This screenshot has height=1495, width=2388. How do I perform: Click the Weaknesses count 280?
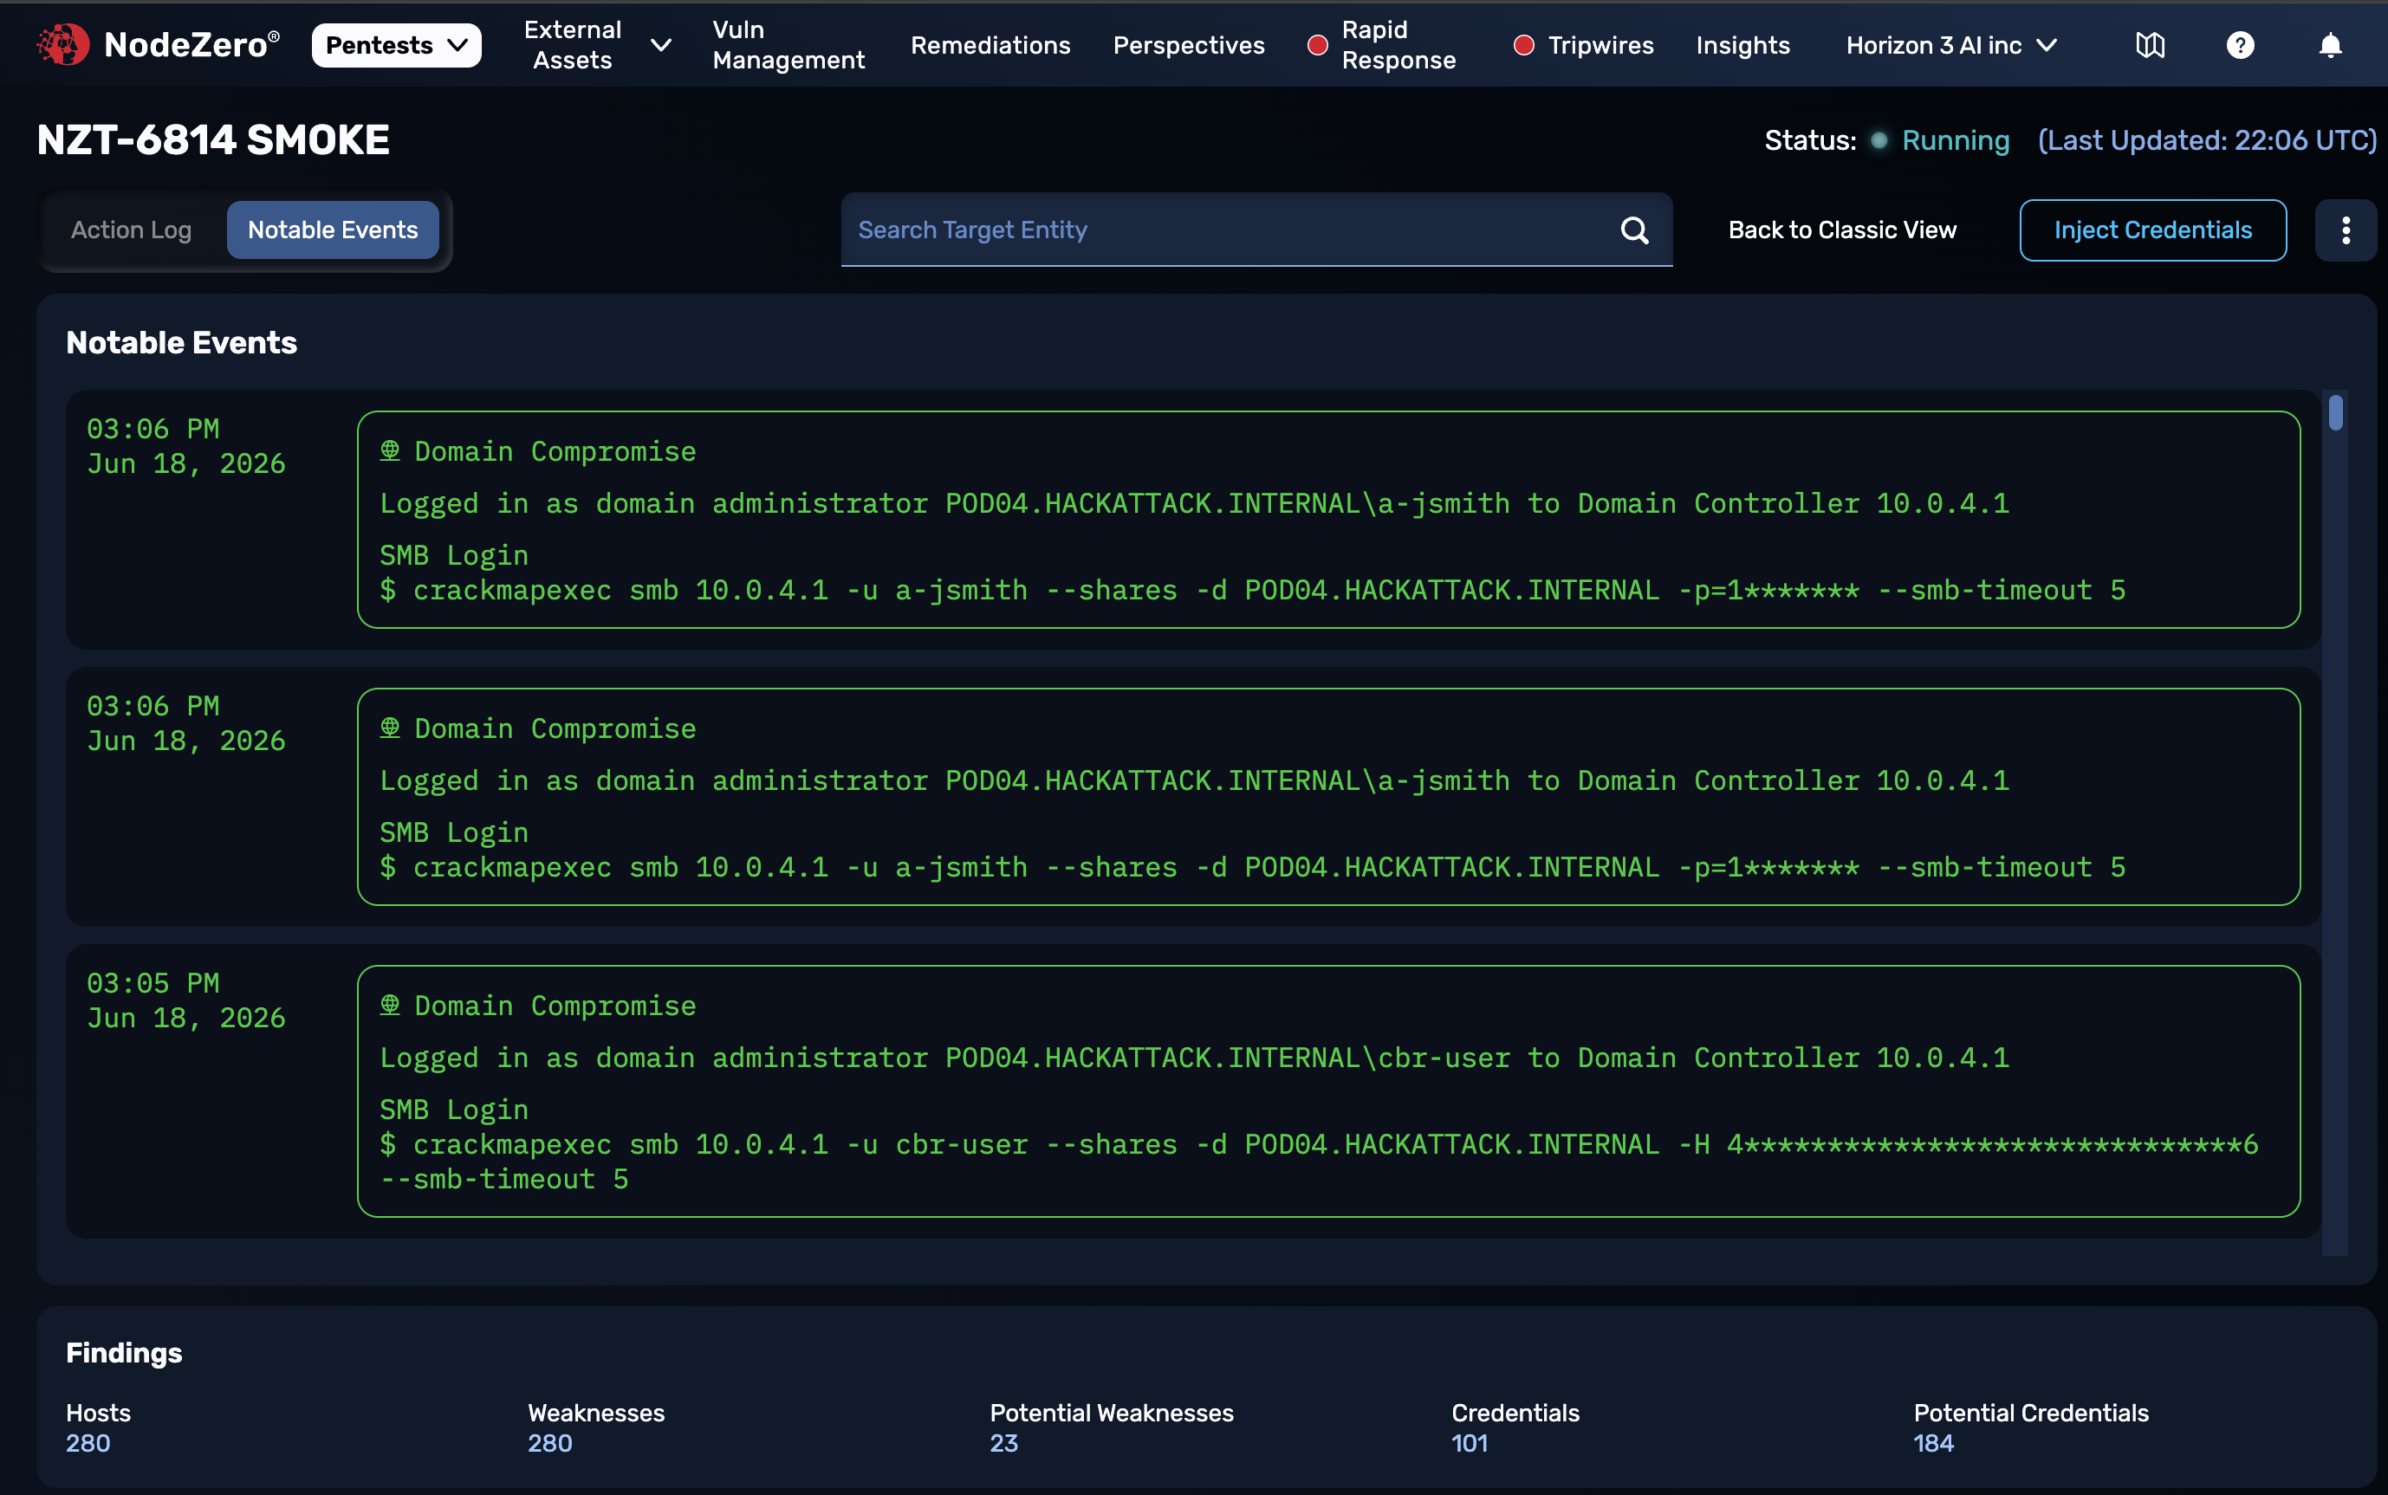tap(550, 1442)
